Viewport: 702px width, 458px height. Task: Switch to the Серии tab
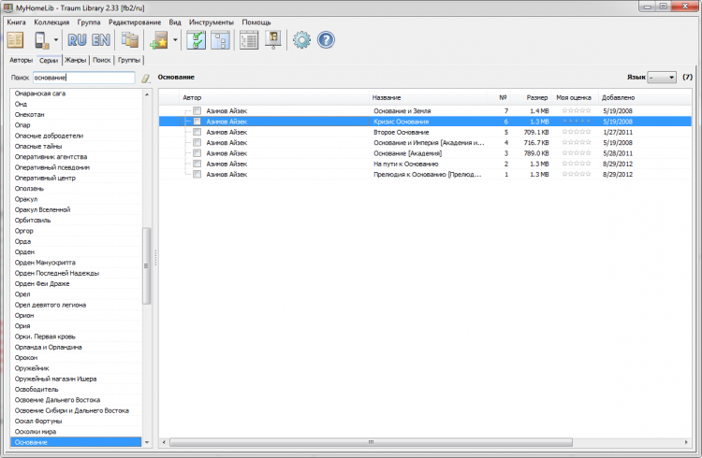pos(49,60)
